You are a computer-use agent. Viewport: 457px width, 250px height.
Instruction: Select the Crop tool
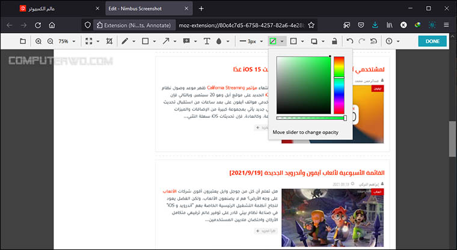pos(109,41)
